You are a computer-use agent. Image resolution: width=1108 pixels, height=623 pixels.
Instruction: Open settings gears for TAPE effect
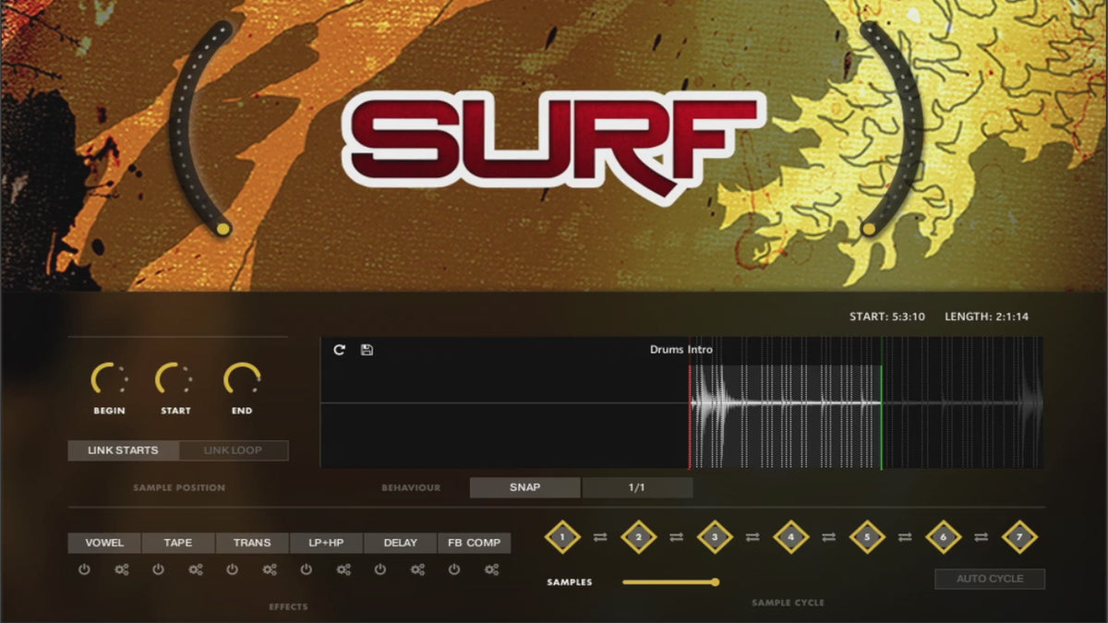coord(195,569)
